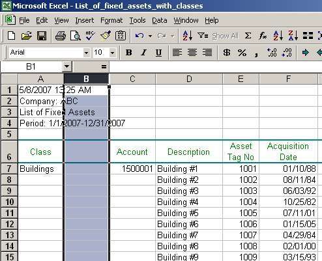322x261 pixels.
Task: Click the 'Period: 1/1/2007-12/31/2007' cell
Action: pos(41,123)
